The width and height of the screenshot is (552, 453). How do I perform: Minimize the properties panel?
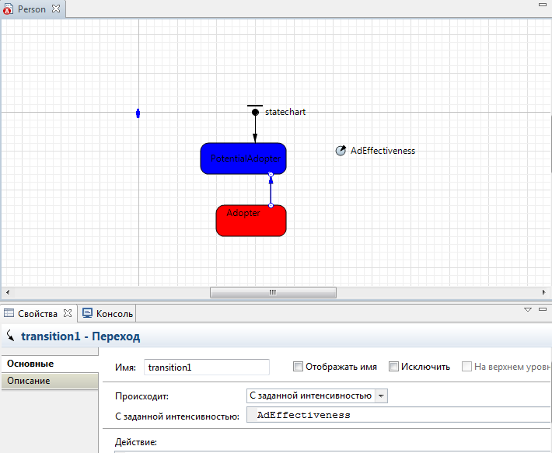[543, 309]
